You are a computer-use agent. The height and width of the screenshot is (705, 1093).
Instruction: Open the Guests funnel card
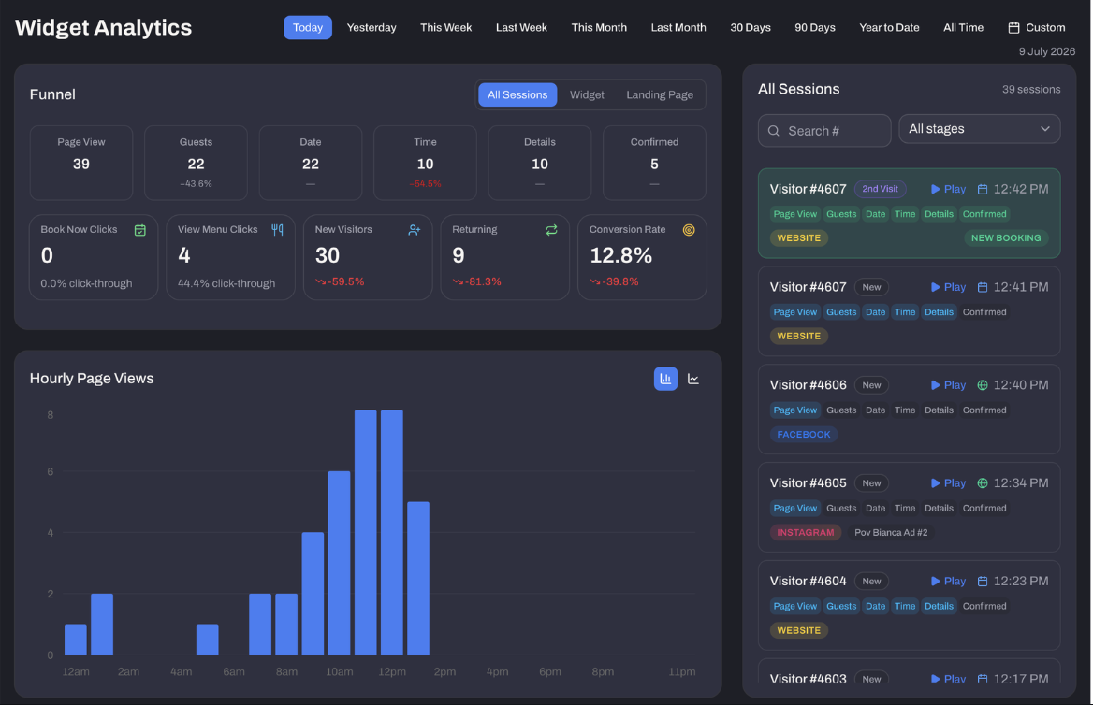click(x=196, y=163)
